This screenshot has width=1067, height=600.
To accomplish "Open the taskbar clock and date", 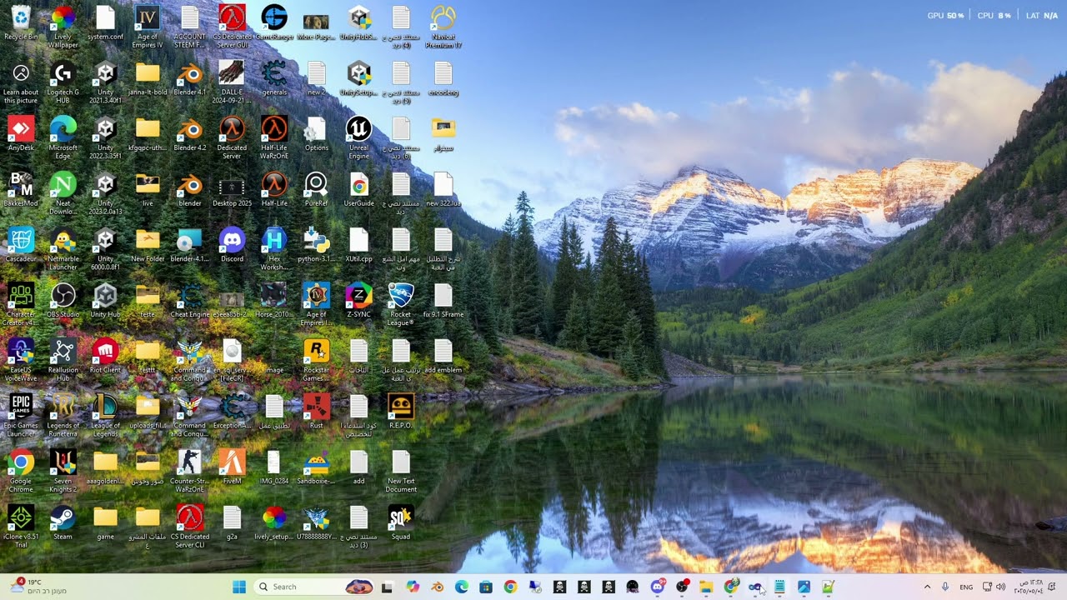I will pos(1027,587).
